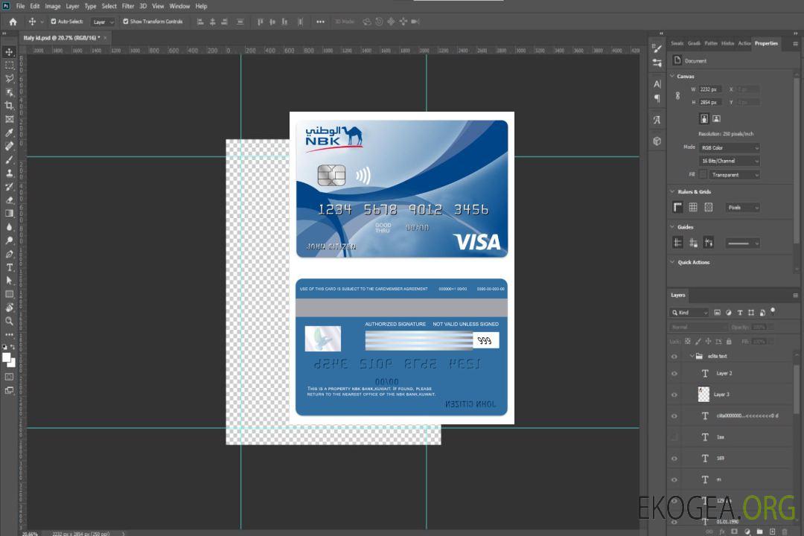The height and width of the screenshot is (536, 804).
Task: Switch to the Actions panel tab
Action: (744, 43)
